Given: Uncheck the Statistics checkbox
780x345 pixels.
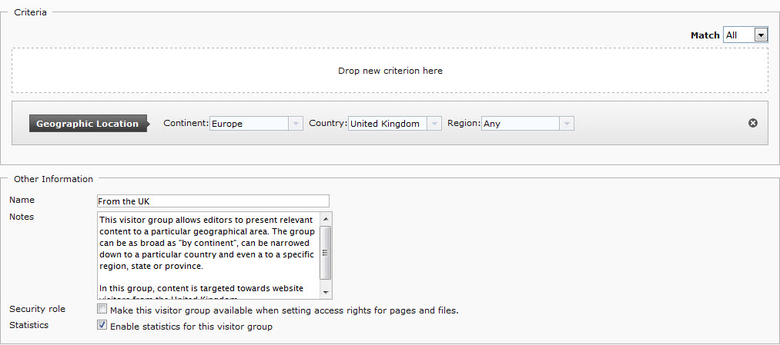Looking at the screenshot, I should (102, 326).
